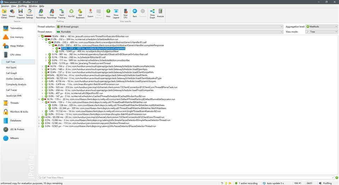Image resolution: width=339 pixels, height=185 pixels.
Task: Select the Call Tracer view
Action: (x=11, y=90)
